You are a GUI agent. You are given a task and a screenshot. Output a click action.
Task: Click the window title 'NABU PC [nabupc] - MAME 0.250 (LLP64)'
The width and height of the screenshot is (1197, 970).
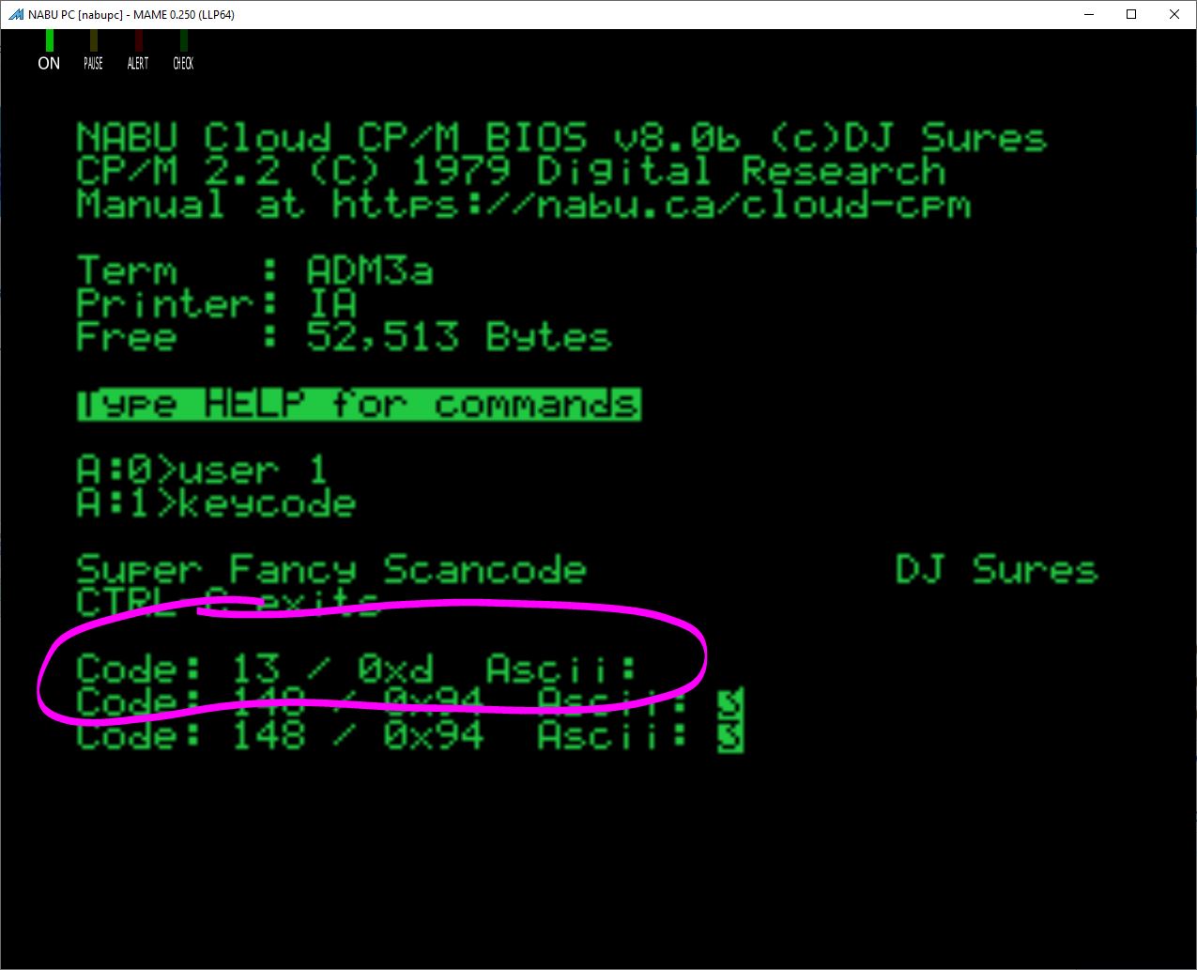coord(131,15)
